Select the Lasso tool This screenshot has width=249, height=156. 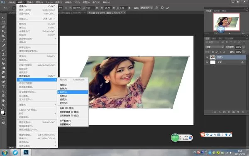(x=3, y=27)
